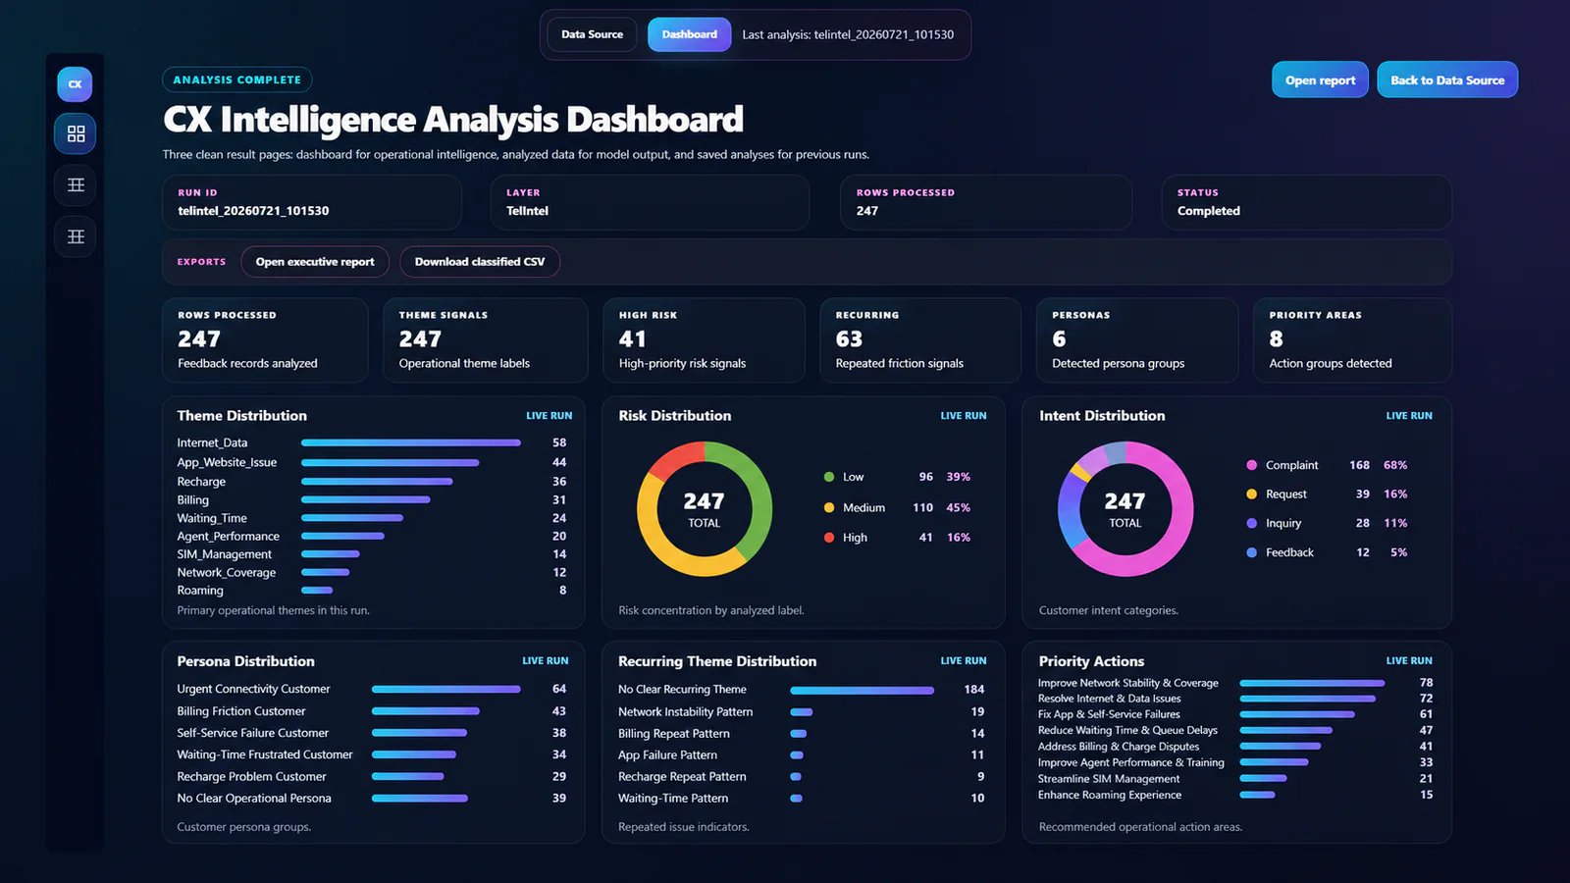This screenshot has height=883, width=1570.
Task: Click the Waiting_Time theme row label
Action: pyautogui.click(x=212, y=518)
